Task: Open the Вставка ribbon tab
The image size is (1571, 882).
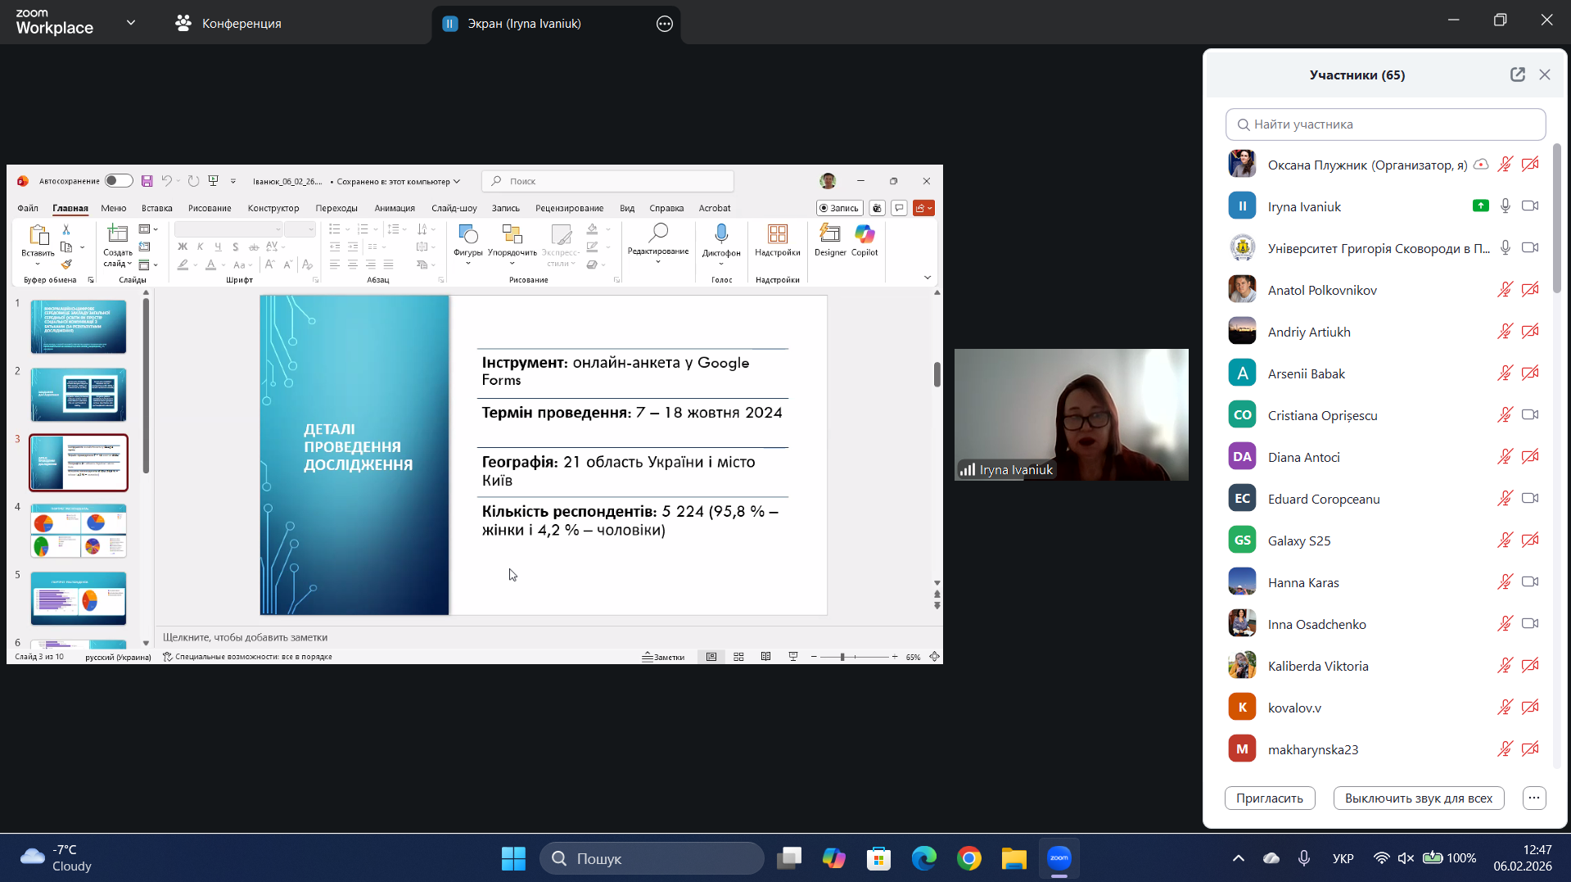Action: (156, 208)
